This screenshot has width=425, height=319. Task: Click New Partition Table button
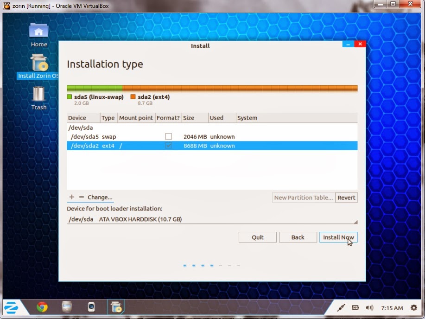[303, 198]
